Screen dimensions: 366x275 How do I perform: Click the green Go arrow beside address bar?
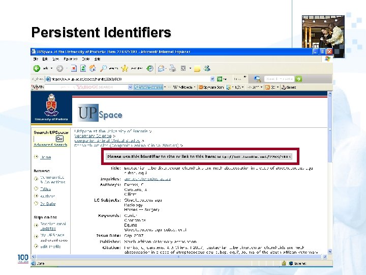click(x=220, y=79)
